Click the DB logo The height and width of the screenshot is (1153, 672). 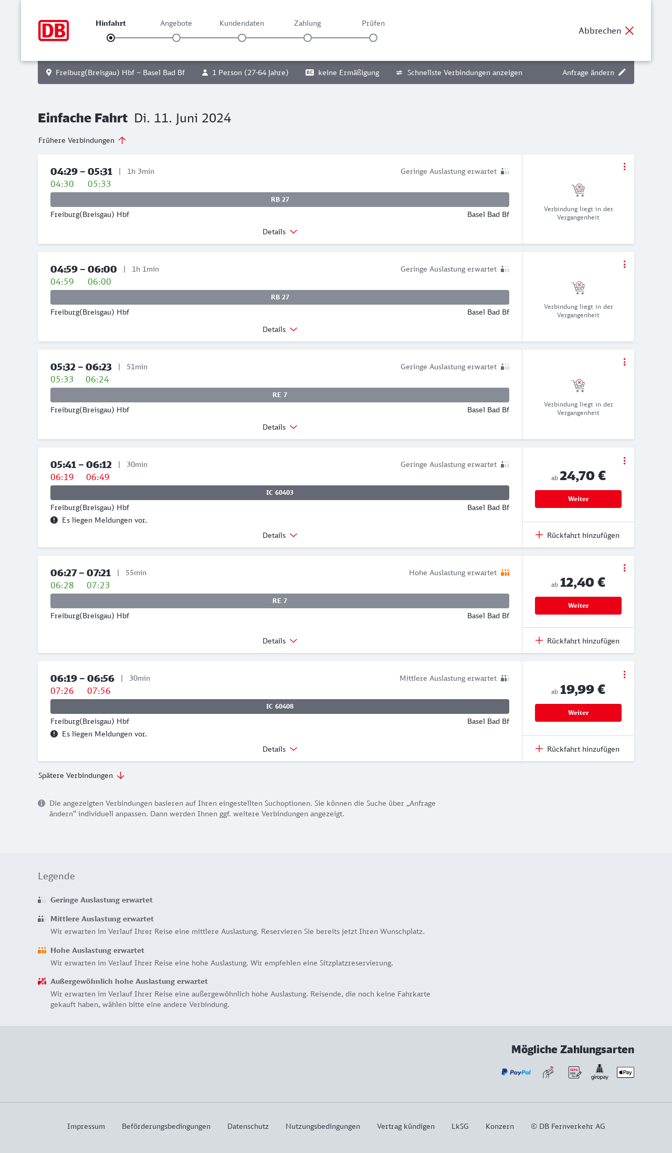click(54, 30)
